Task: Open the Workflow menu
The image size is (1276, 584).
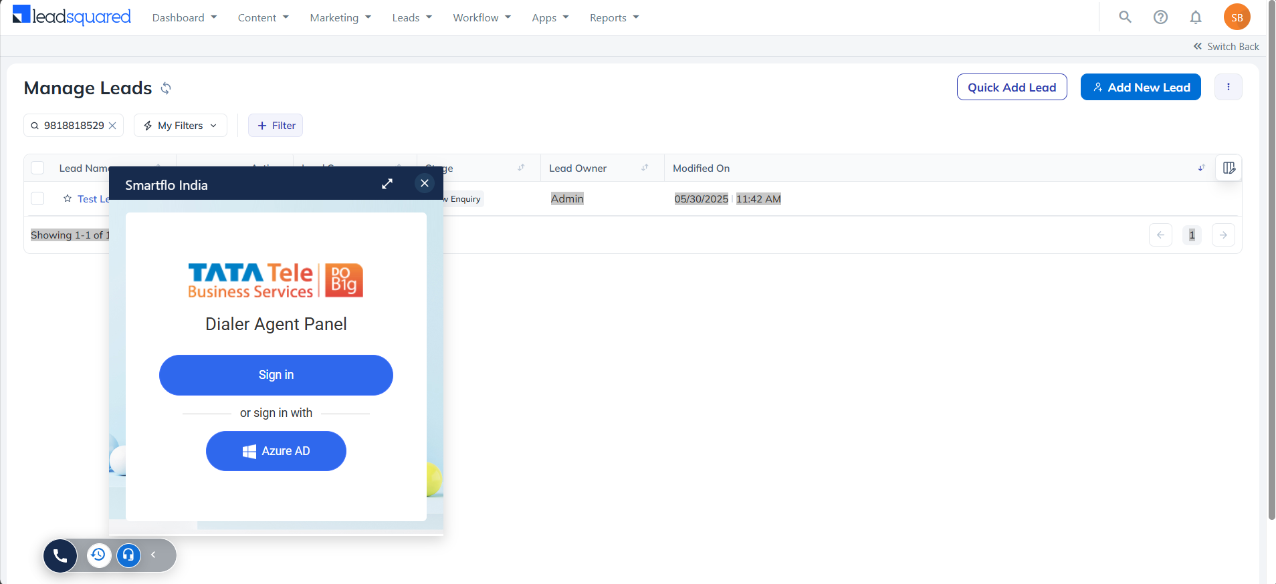Action: tap(482, 18)
